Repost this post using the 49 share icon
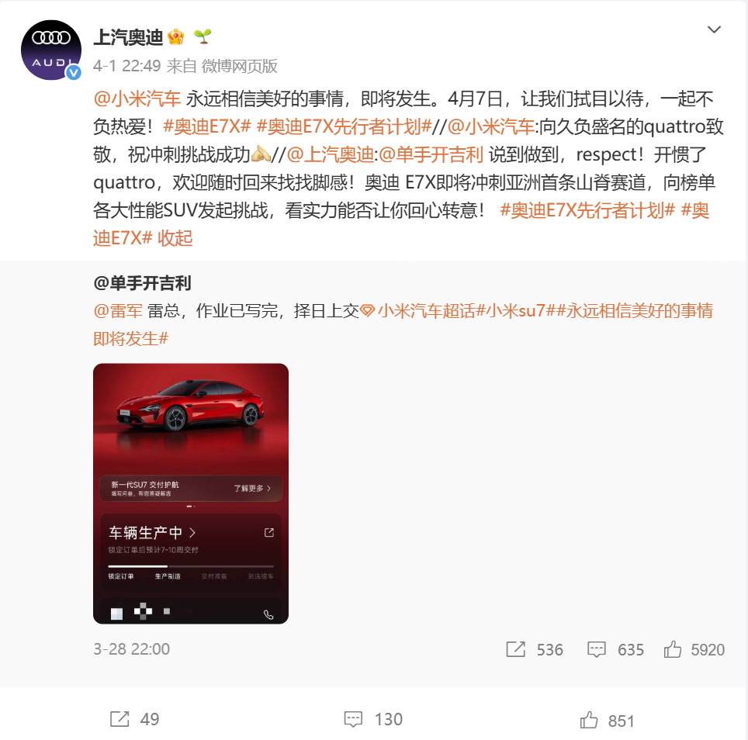 (x=119, y=719)
